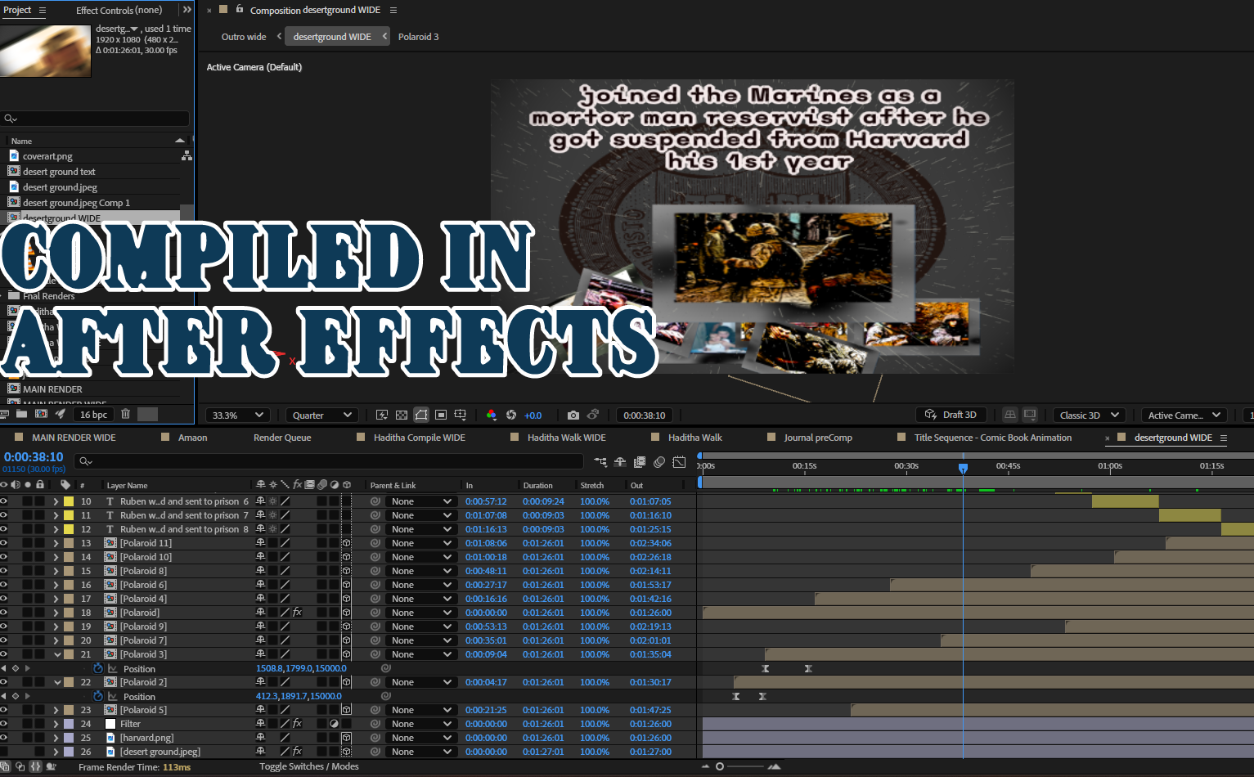Viewport: 1254px width, 777px height.
Task: Toggle mask and shape path visibility
Action: [421, 415]
